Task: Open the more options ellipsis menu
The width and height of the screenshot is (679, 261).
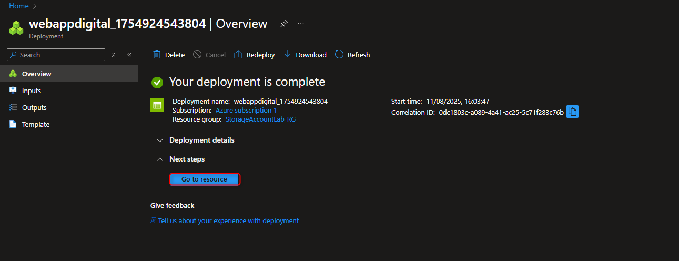Action: (x=301, y=24)
